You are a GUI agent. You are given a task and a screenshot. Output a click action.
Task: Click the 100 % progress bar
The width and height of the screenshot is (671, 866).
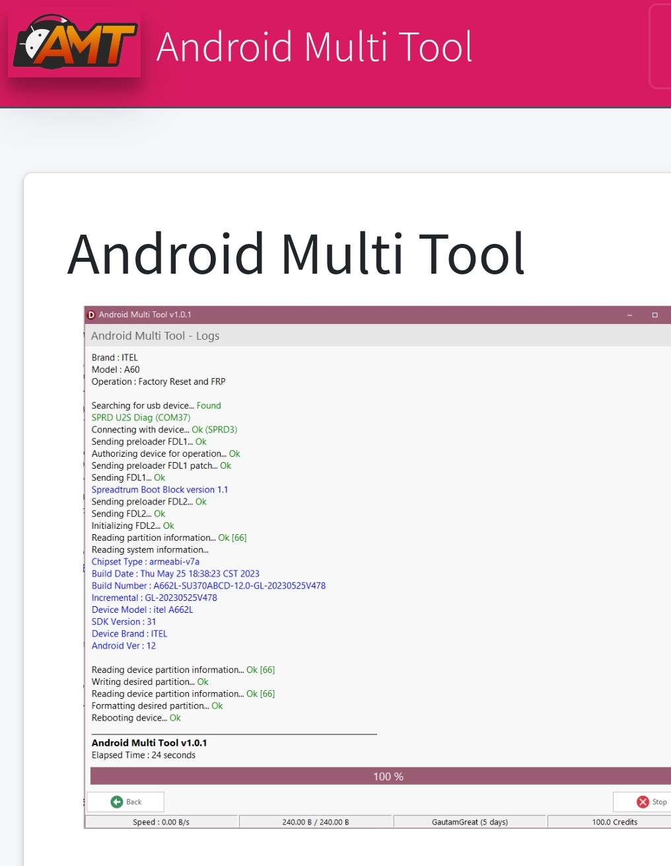point(381,776)
